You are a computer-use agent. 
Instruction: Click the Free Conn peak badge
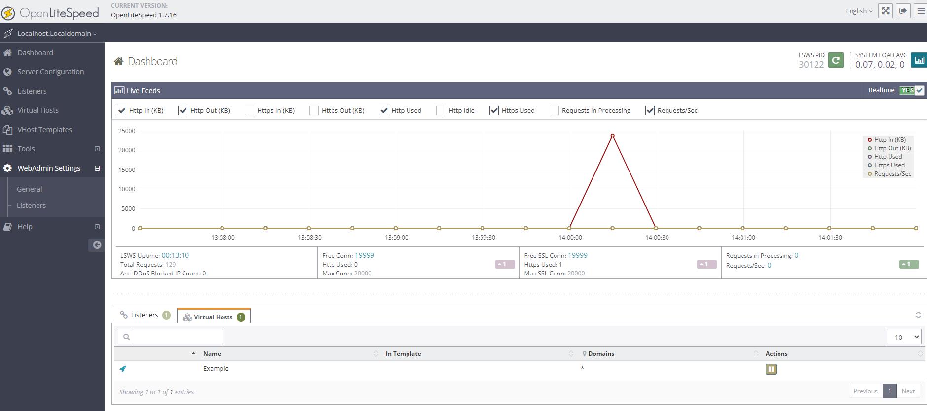(x=505, y=265)
